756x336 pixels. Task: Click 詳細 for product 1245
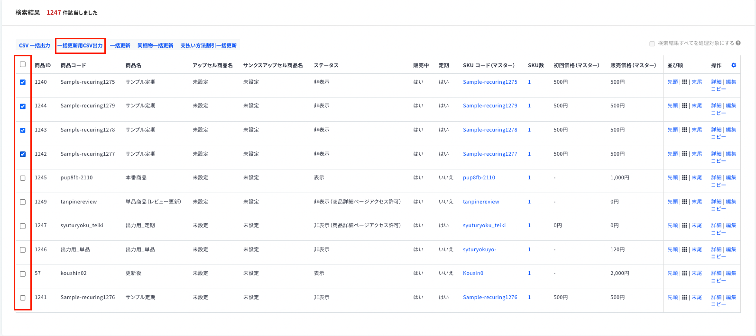click(716, 177)
